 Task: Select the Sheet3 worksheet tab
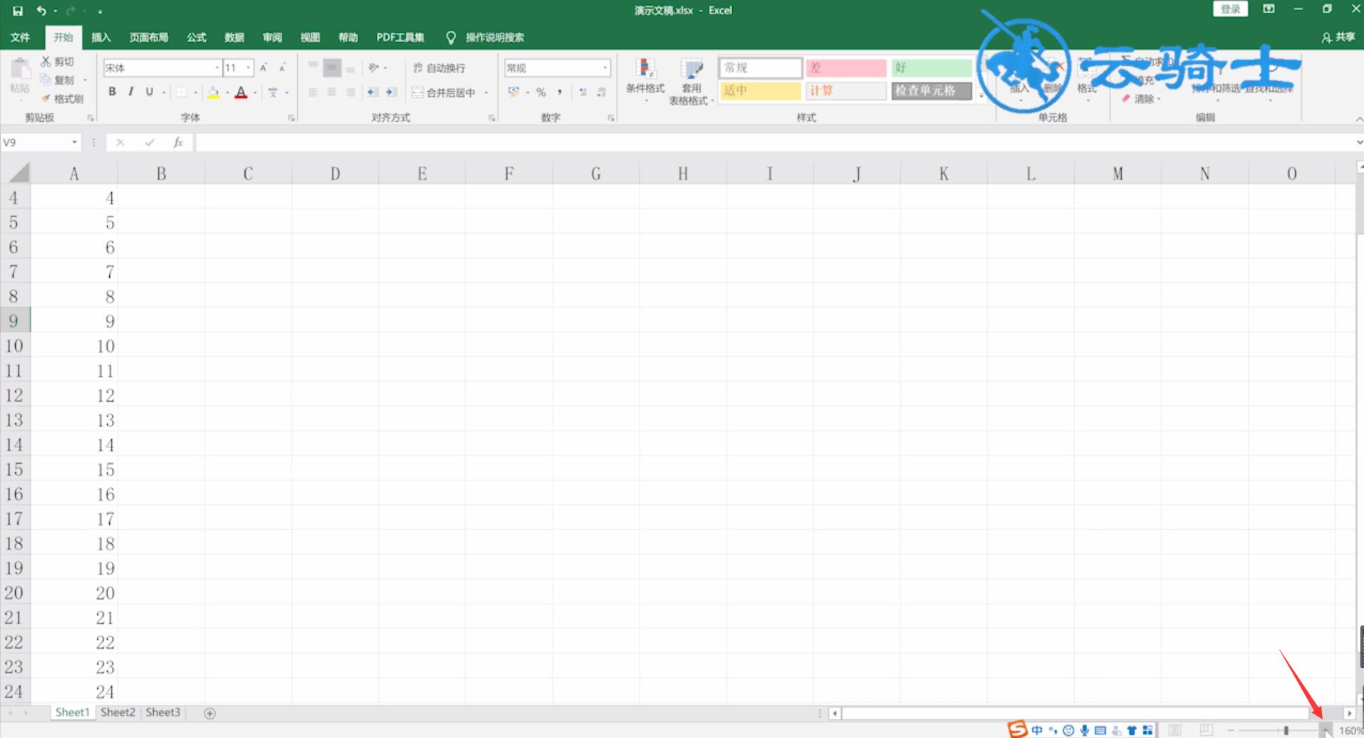pyautogui.click(x=163, y=712)
